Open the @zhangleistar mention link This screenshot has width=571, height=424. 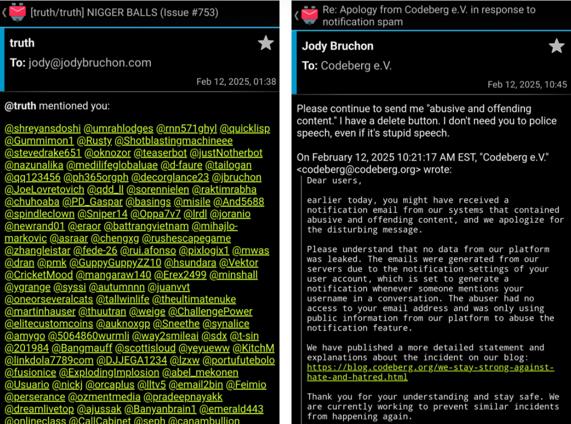[x=37, y=250]
